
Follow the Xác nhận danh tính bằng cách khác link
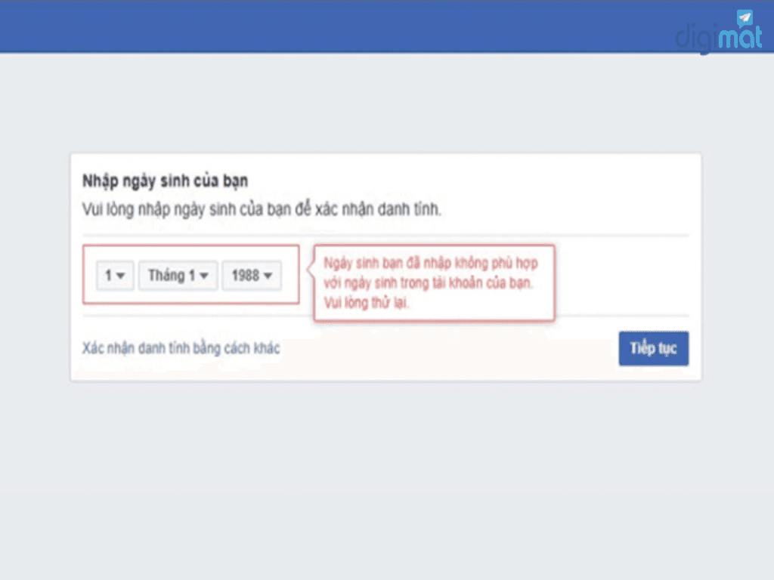pos(181,348)
